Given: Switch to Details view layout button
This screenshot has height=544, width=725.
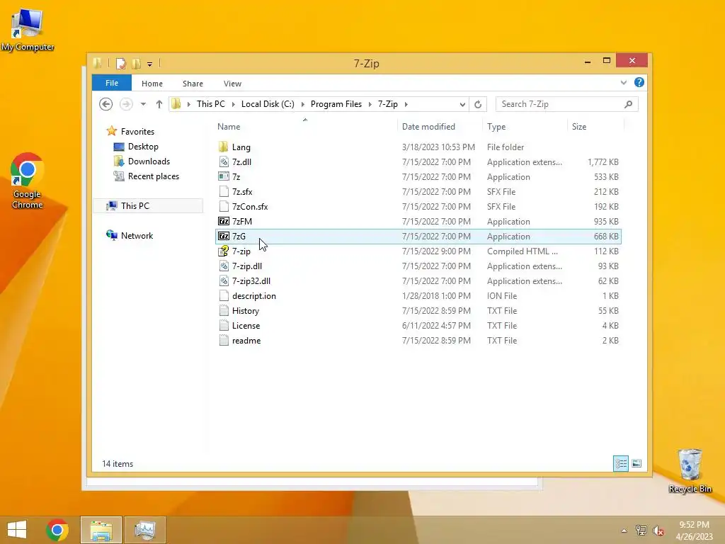Looking at the screenshot, I should [x=620, y=463].
